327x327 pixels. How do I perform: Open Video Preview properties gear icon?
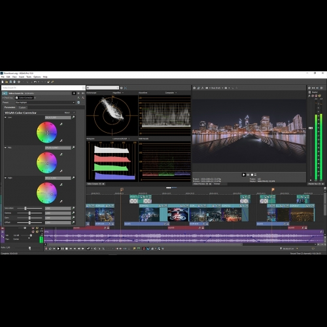pyautogui.click(x=194, y=88)
